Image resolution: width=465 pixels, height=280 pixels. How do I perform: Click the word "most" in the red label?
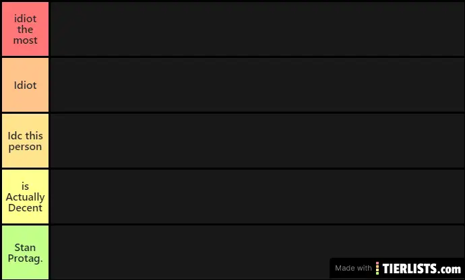25,40
